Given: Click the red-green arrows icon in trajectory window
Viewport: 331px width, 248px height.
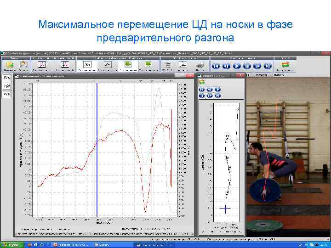Looking at the screenshot, I should pyautogui.click(x=202, y=82).
